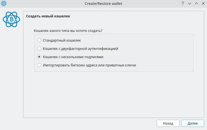This screenshot has width=207, height=130.
Task: Select the Кошелек с несколькими подписями radio circle
Action: pos(39,57)
